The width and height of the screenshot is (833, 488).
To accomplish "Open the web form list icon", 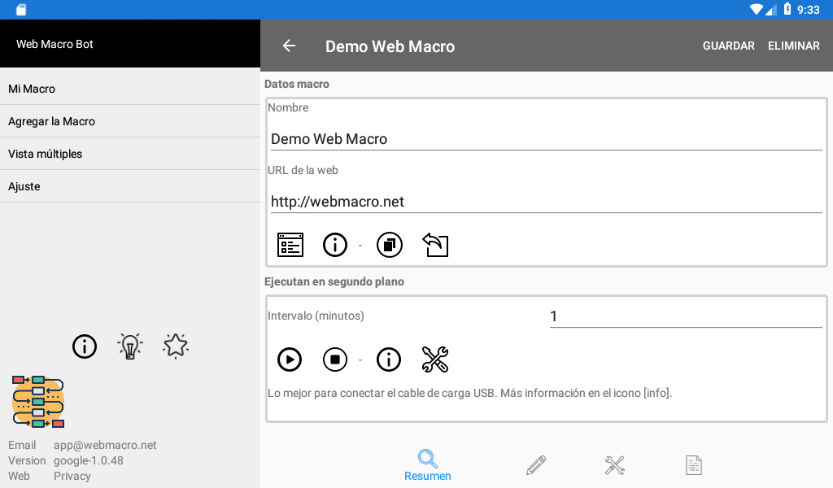I will click(x=290, y=245).
